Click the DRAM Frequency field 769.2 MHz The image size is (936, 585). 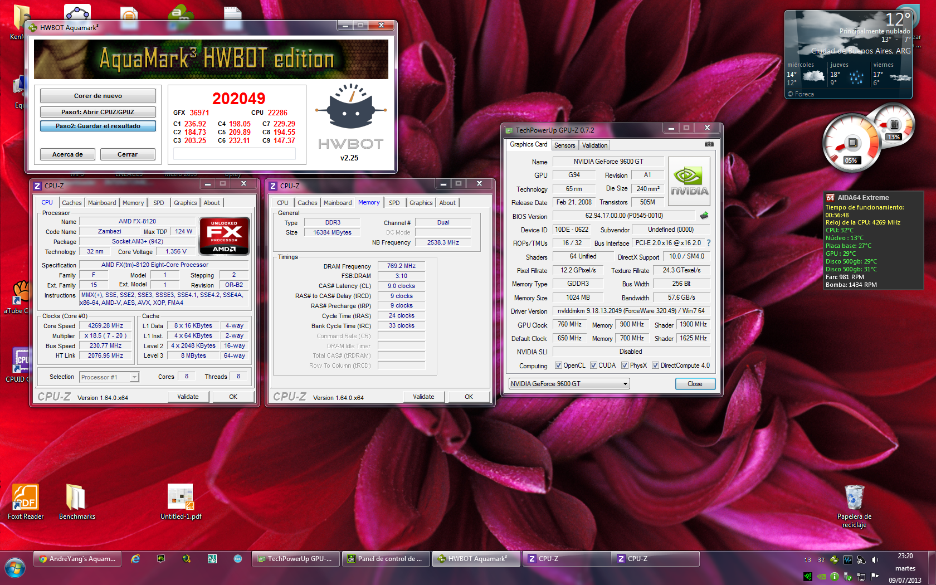pos(401,266)
